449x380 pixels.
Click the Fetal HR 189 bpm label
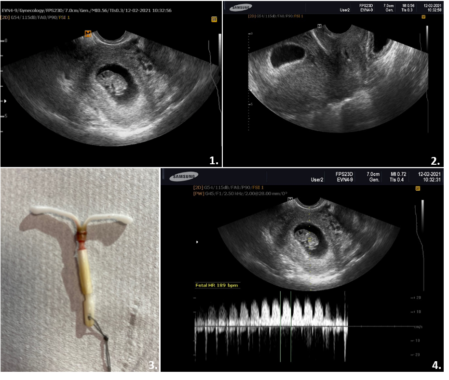[x=217, y=285]
